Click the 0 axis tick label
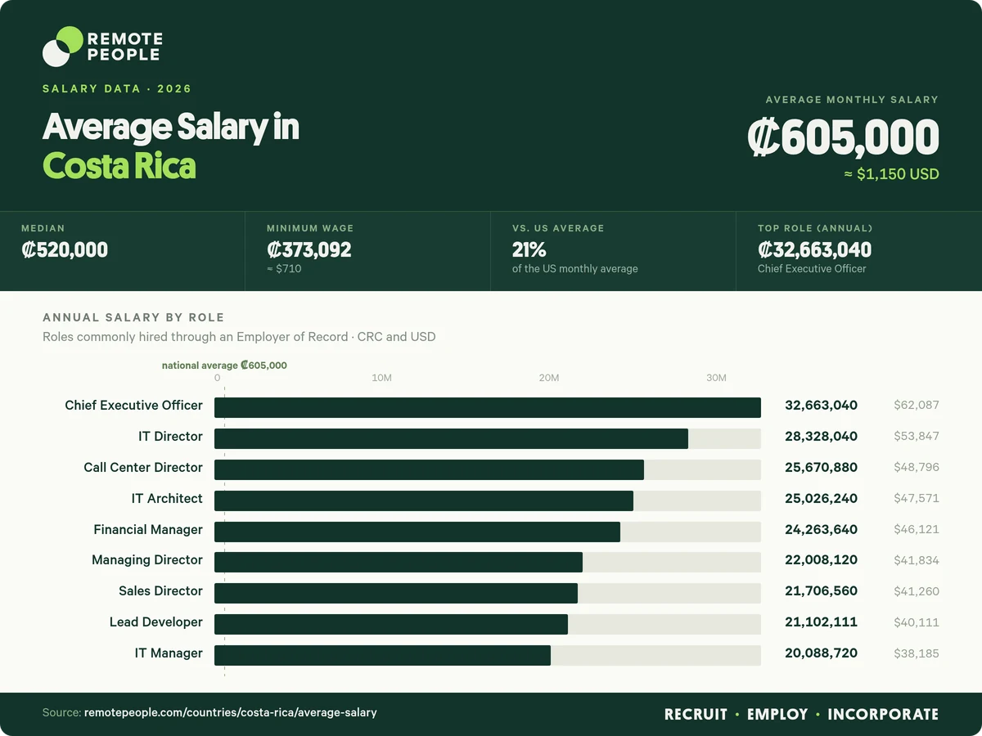The image size is (982, 736). (217, 378)
